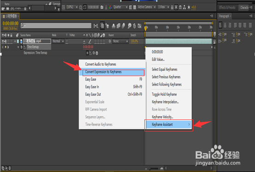Screen dimensions: 255x172
Task: Click the layer label color swatch
Action: pyautogui.click(x=18, y=42)
